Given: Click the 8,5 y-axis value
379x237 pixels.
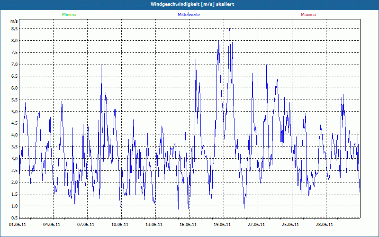Looking at the screenshot, I should 15,29.
